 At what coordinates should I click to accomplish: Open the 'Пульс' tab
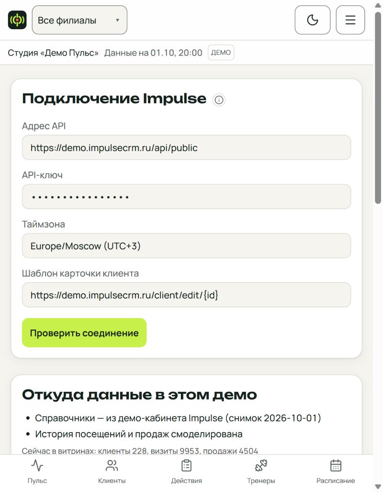click(x=37, y=471)
